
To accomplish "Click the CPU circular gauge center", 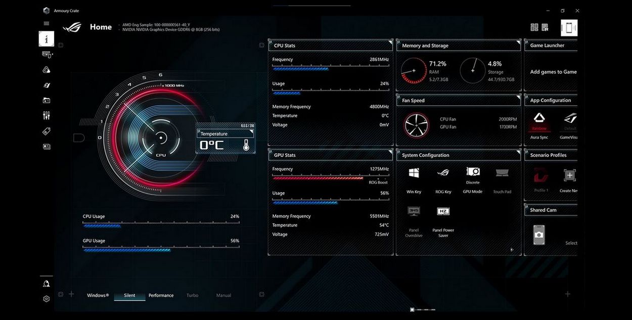I will click(x=161, y=137).
